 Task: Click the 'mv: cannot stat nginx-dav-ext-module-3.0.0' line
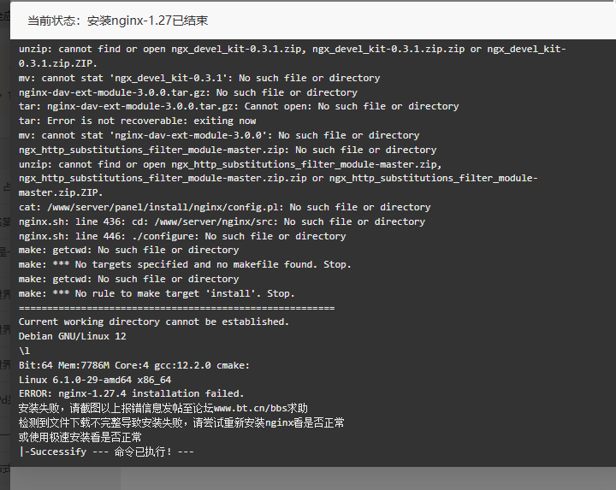(219, 135)
